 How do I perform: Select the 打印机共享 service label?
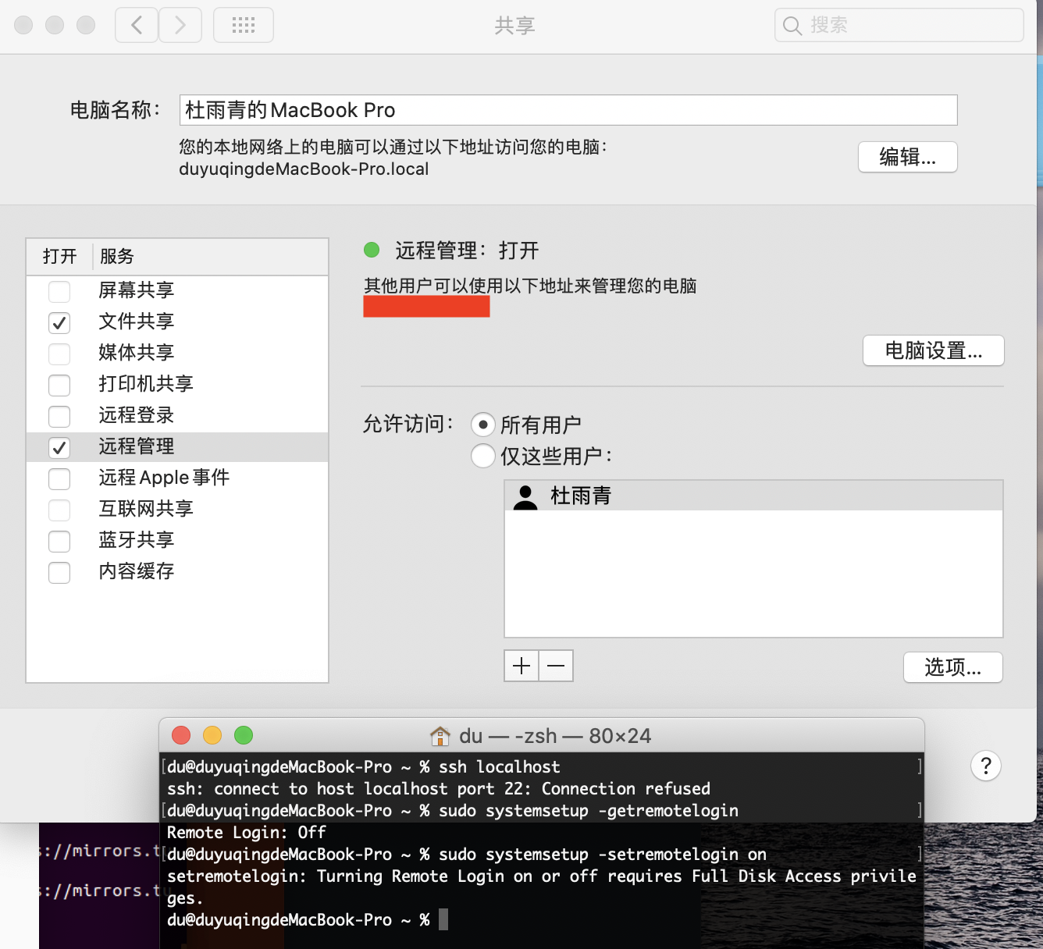click(146, 384)
